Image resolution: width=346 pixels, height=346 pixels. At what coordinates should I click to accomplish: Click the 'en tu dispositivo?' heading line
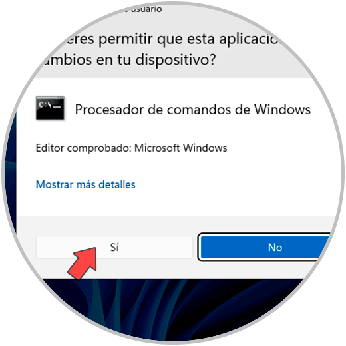128,60
